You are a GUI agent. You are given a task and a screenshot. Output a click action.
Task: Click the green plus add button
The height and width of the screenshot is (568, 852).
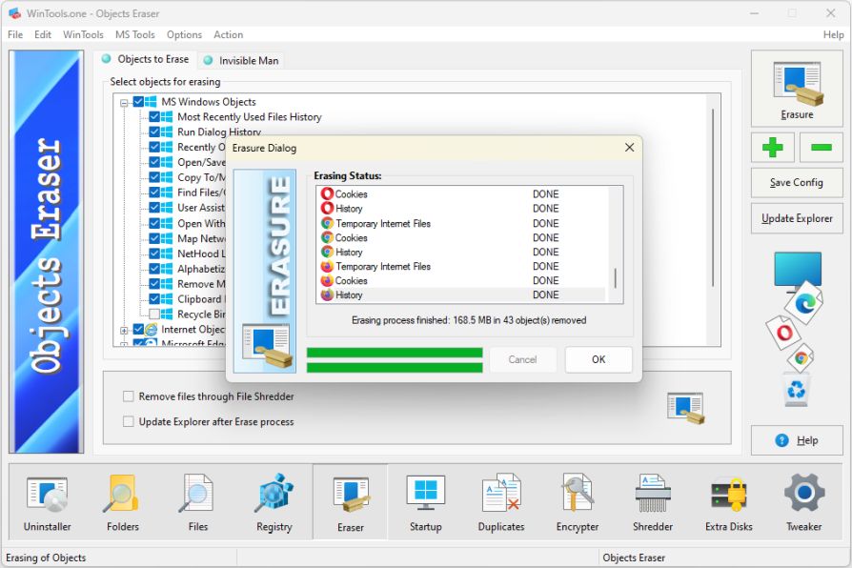pos(773,148)
